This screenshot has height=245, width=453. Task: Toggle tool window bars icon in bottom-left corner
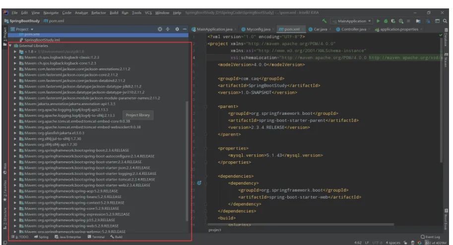pos(5,243)
